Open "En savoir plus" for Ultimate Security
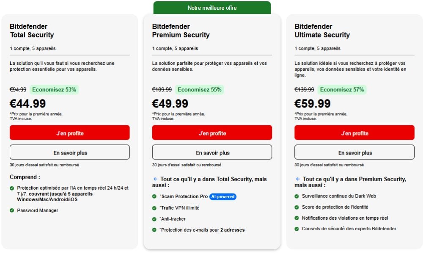 coord(354,152)
